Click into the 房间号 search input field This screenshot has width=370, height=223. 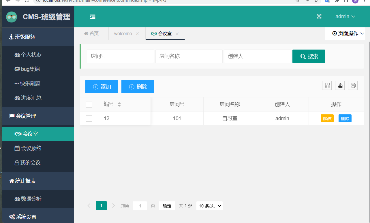120,56
